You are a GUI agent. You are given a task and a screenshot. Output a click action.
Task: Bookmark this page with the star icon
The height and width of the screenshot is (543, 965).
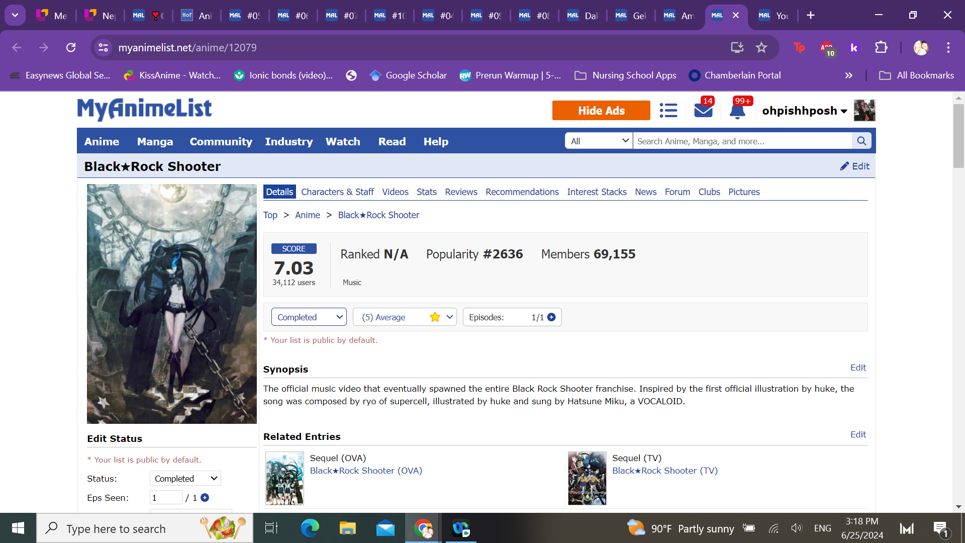pos(761,47)
